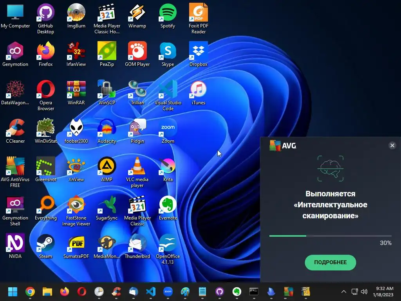Select the Dropbox shortcut
Screen dimensions: 401x301
click(199, 54)
